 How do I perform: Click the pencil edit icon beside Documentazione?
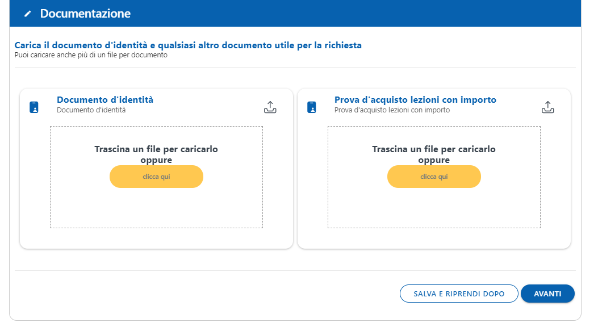[27, 14]
